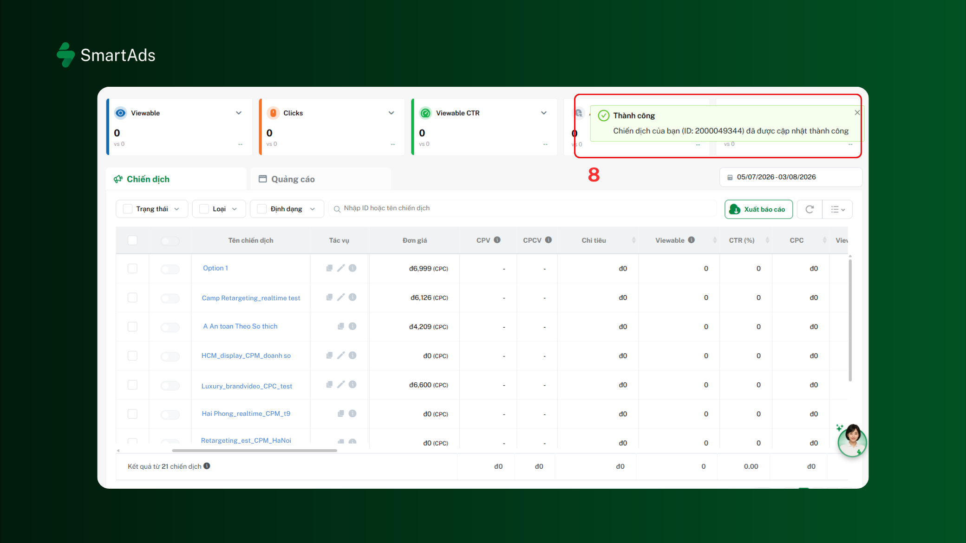Image resolution: width=966 pixels, height=543 pixels.
Task: View info for Option 1 campaign
Action: point(352,268)
